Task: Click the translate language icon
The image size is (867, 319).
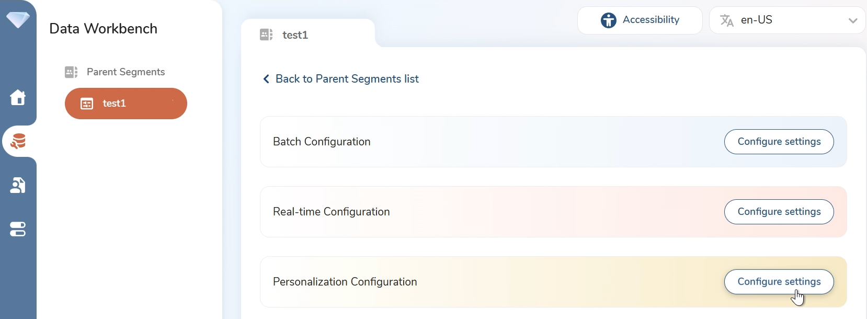Action: (x=726, y=20)
